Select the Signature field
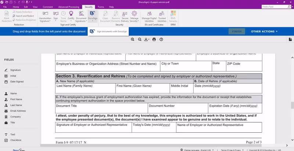294x151 pixels. (13, 70)
